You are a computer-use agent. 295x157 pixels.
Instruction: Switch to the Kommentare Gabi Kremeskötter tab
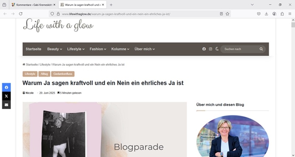32,5
